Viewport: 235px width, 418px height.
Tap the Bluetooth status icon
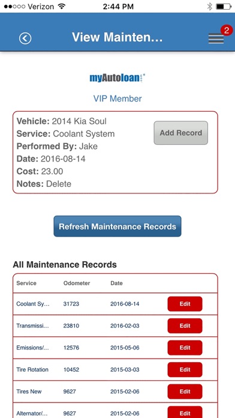209,7
